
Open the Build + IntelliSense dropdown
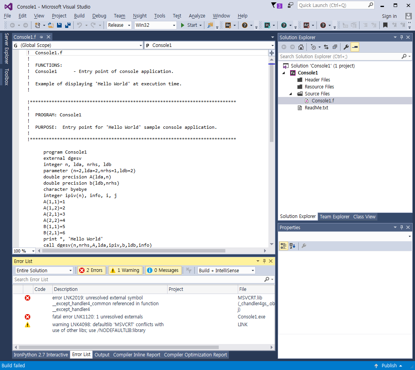226,270
